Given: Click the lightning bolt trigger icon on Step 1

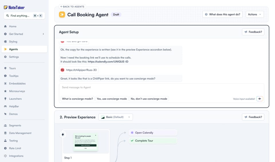Looking at the screenshot, I should click(x=63, y=134).
